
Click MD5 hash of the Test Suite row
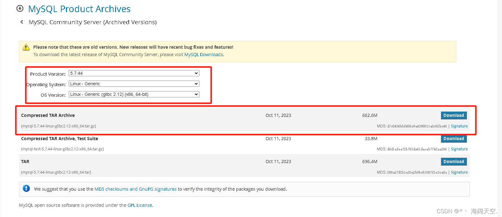417,149
